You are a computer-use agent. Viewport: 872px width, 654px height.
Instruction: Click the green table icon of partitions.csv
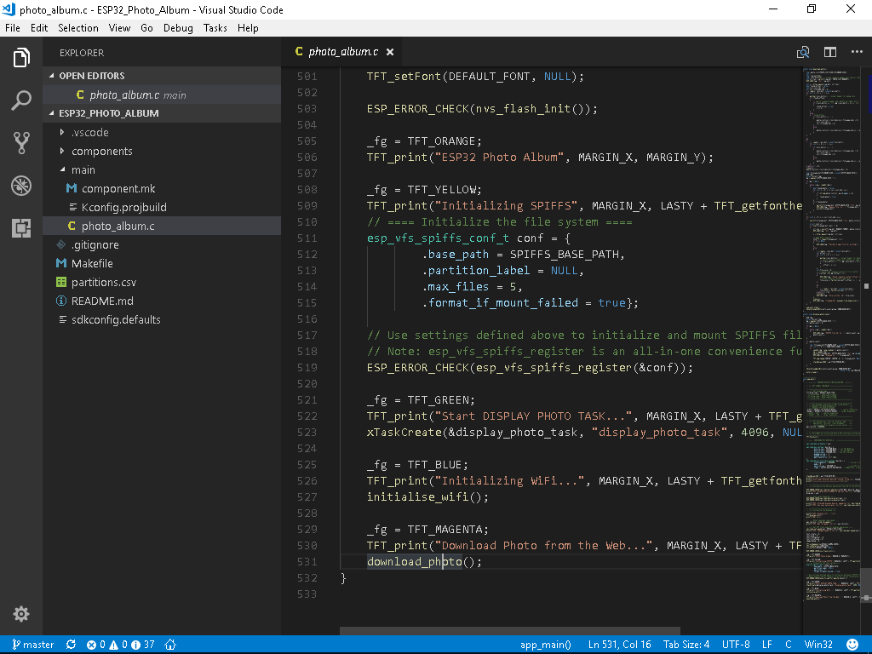pos(61,282)
